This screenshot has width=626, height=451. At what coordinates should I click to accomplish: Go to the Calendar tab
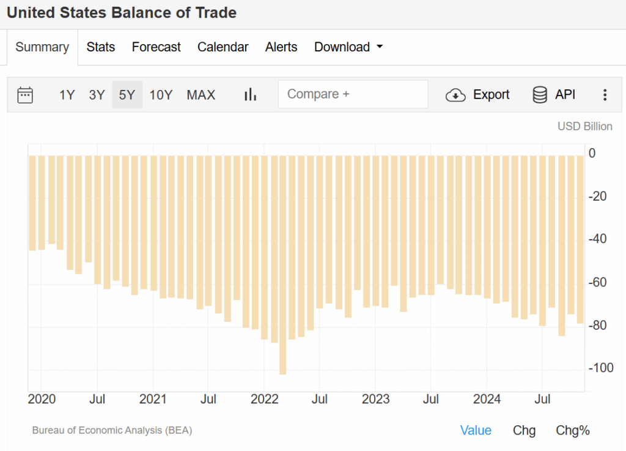223,47
